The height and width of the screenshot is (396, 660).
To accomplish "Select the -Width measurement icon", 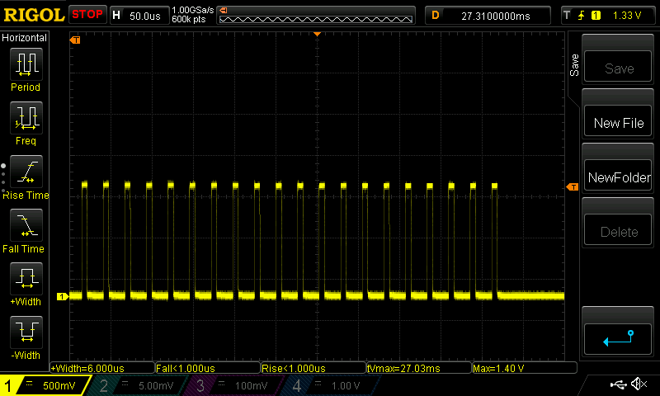I will coord(26,332).
